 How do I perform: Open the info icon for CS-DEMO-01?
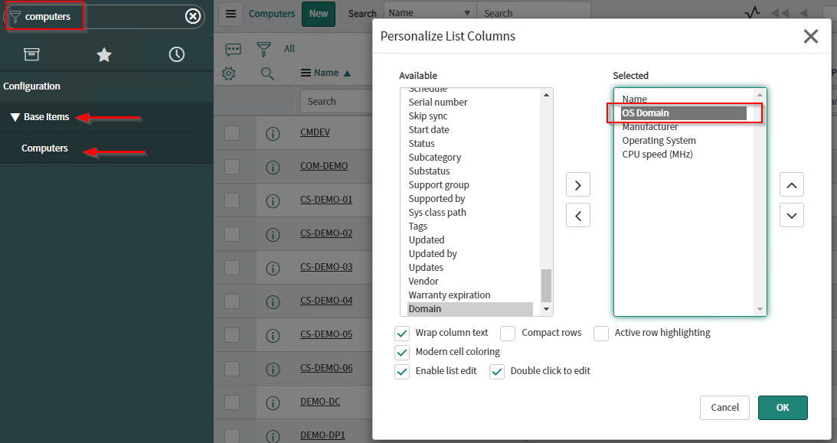pyautogui.click(x=273, y=200)
